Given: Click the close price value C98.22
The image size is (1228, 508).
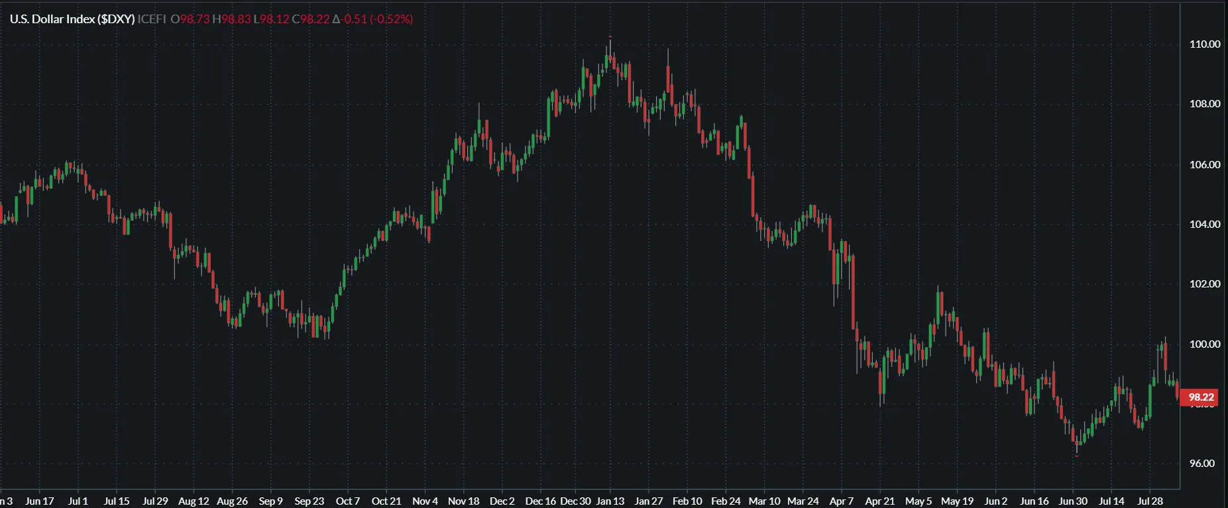Looking at the screenshot, I should tap(311, 19).
